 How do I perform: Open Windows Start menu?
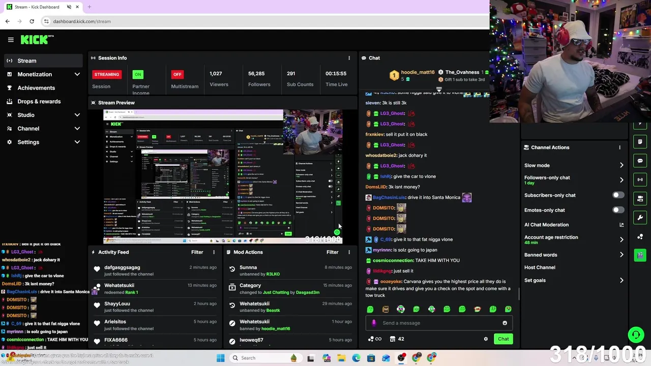[220, 358]
